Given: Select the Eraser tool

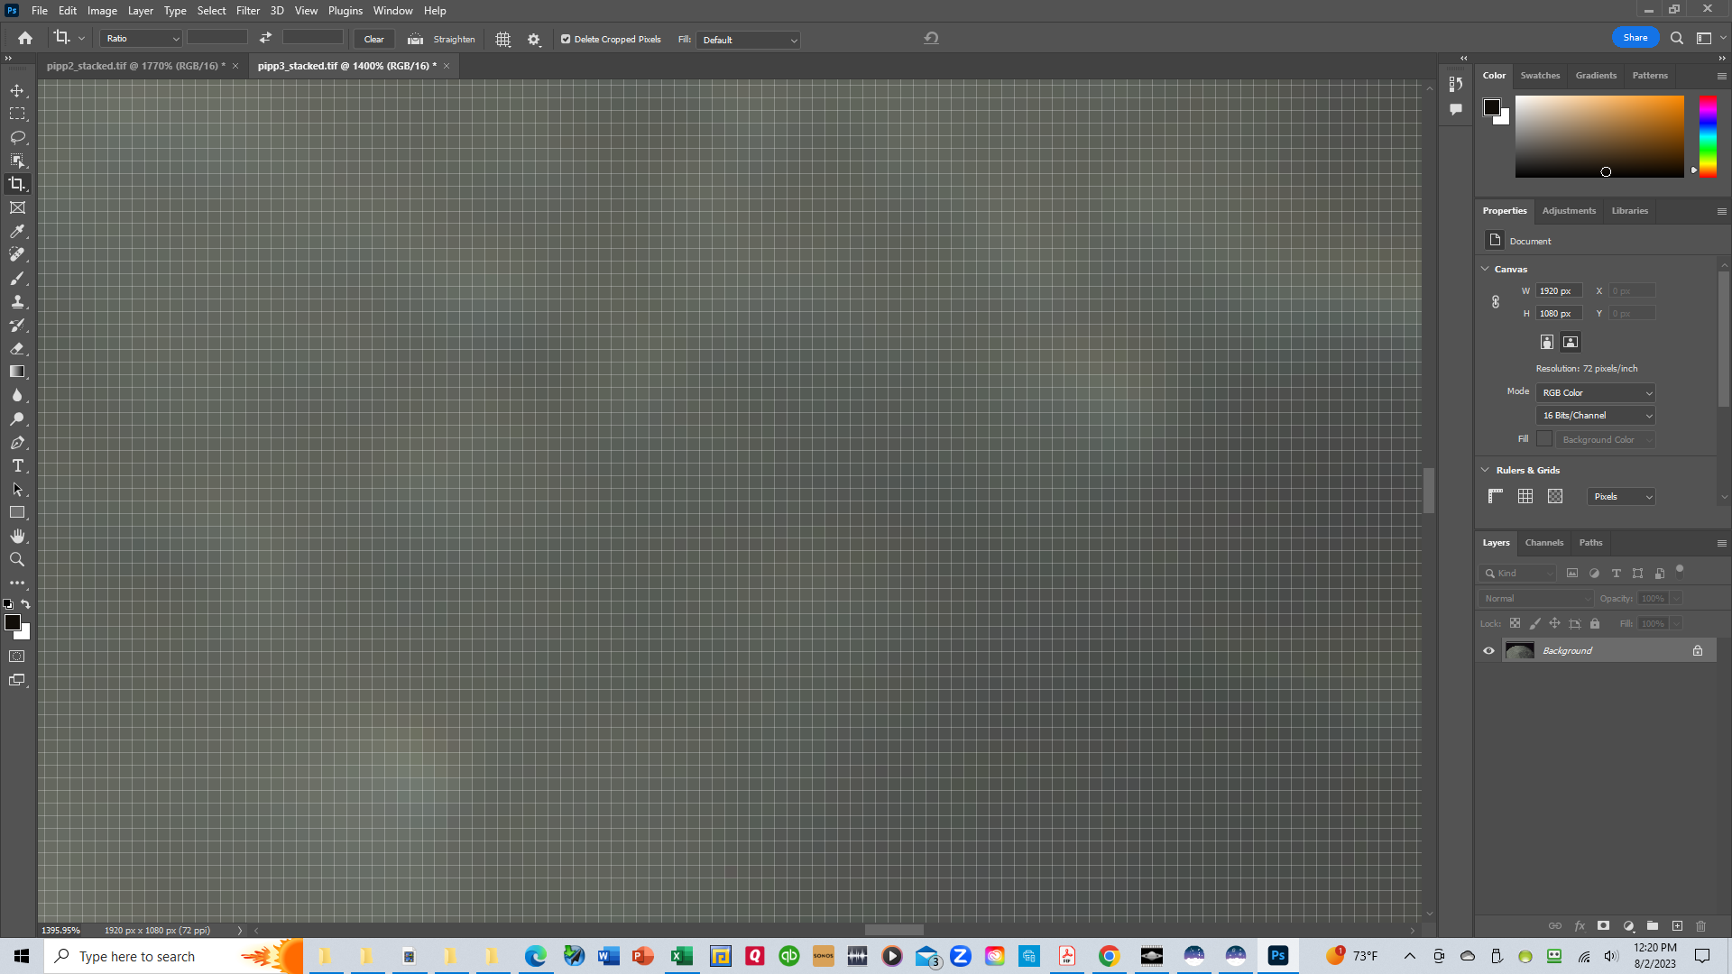Looking at the screenshot, I should click(x=17, y=348).
